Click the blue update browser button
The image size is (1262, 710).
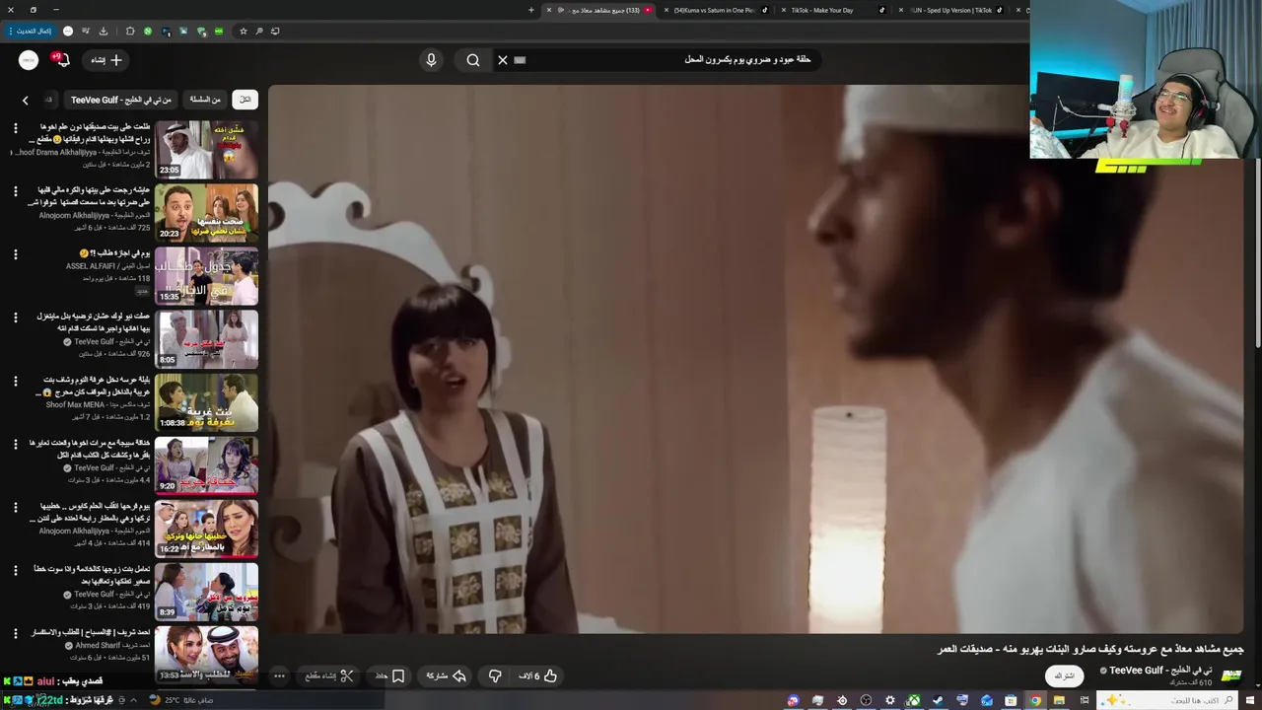click(x=31, y=31)
